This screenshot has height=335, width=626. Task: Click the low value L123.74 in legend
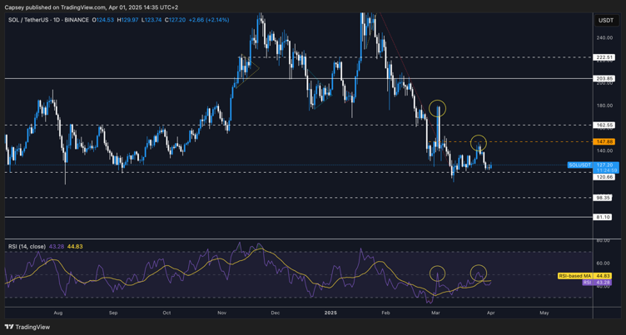pos(151,20)
